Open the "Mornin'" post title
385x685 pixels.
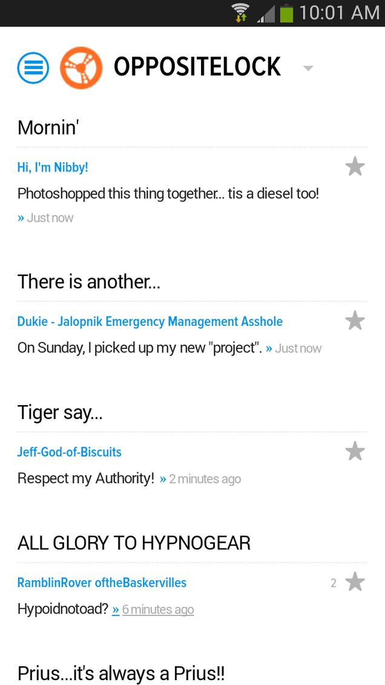tap(48, 128)
